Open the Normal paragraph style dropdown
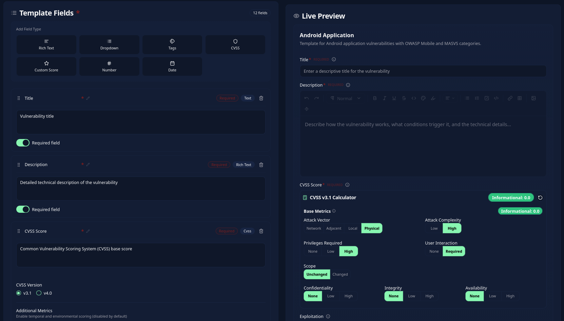The width and height of the screenshot is (564, 321). pyautogui.click(x=346, y=98)
